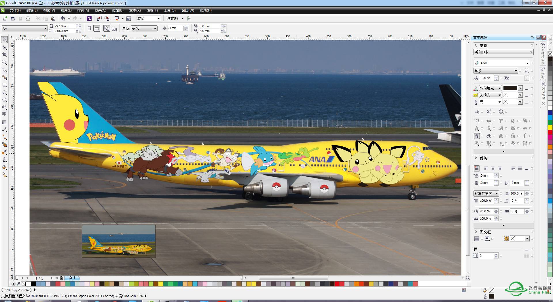Open the 文本(X) menu
The height and width of the screenshot is (302, 553).
134,10
